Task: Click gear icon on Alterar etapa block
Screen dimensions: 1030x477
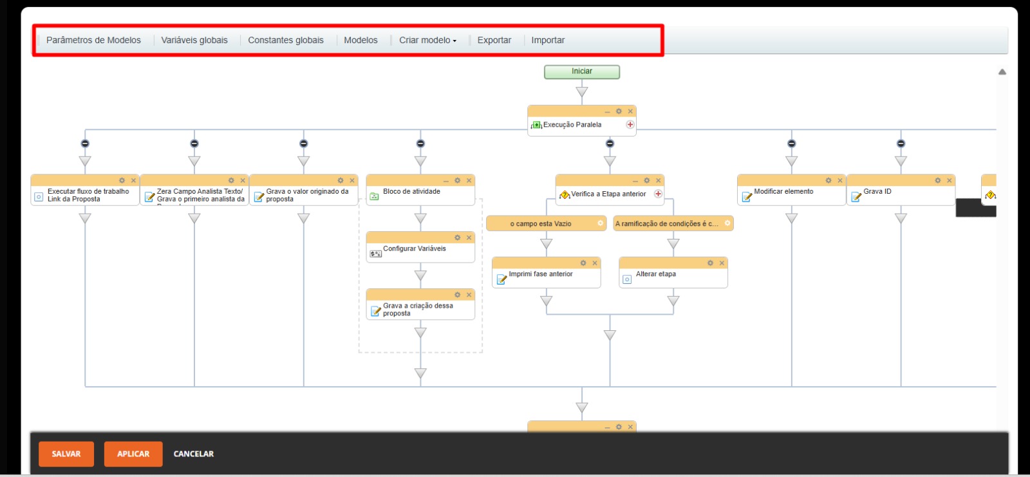Action: point(711,263)
